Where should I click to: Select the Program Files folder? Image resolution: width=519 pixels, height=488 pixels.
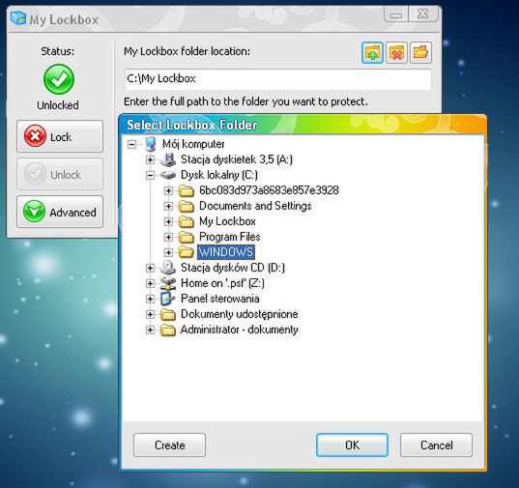pyautogui.click(x=230, y=237)
